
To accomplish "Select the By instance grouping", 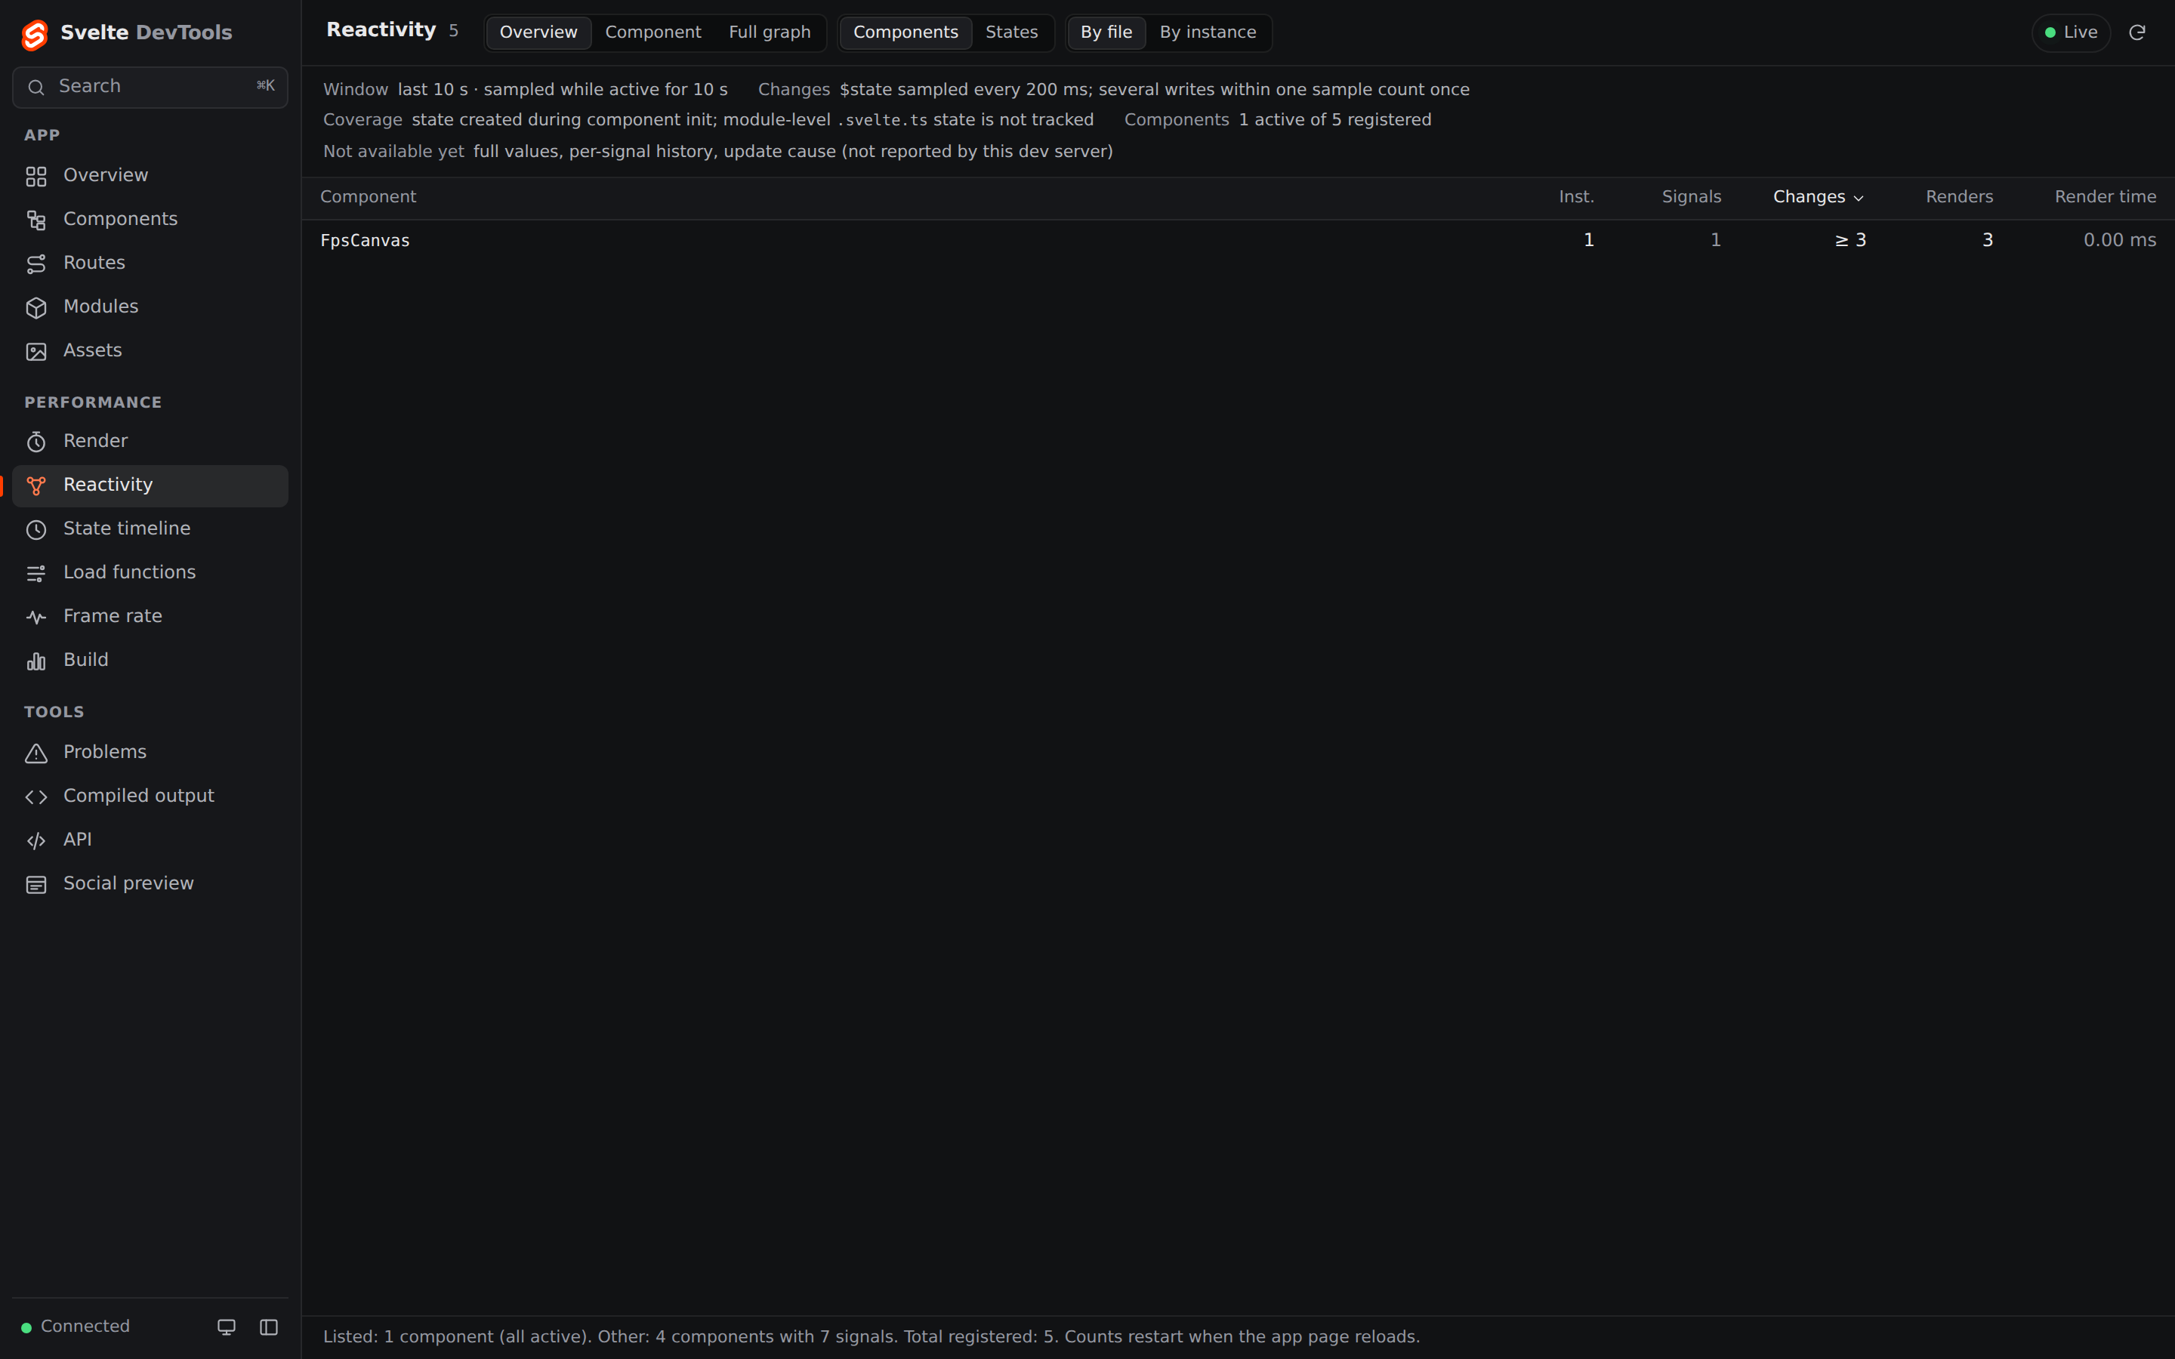I will [x=1207, y=32].
